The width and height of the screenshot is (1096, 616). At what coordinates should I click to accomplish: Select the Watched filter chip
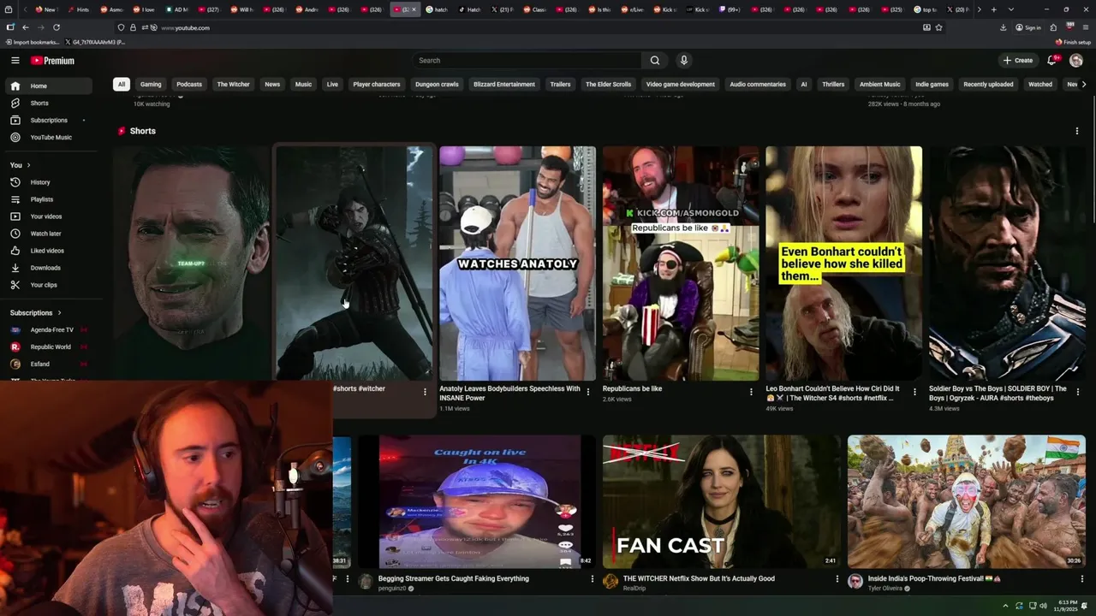pos(1040,84)
